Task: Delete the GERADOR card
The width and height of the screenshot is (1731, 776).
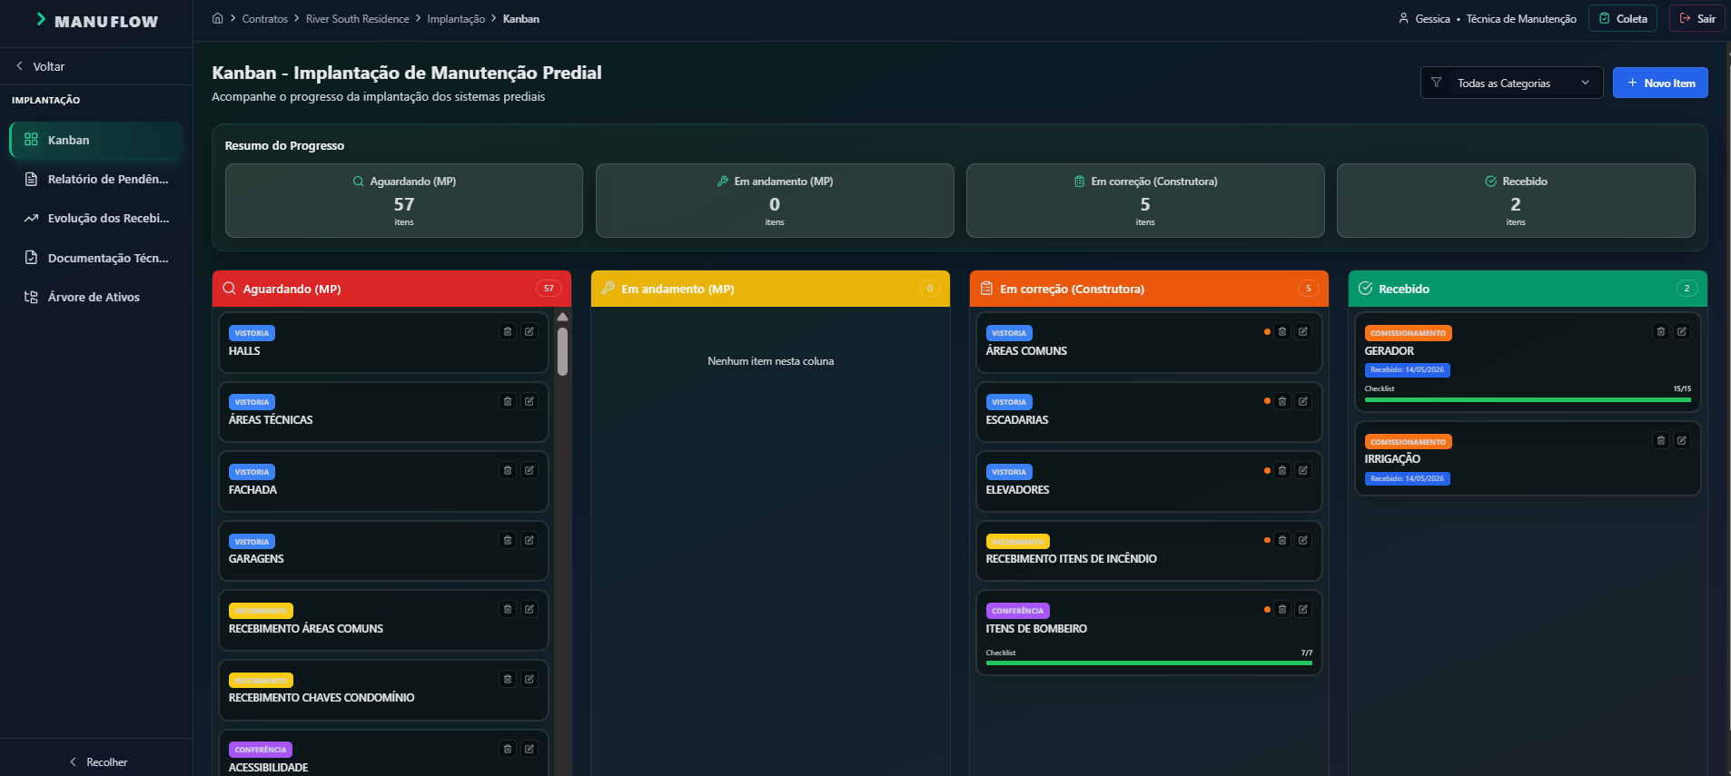Action: point(1661,331)
